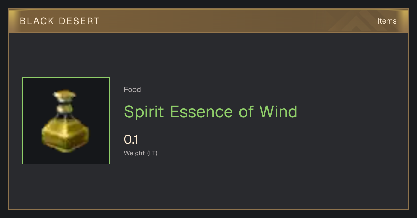
Task: Select the word DESERT in the header
Action: pos(80,21)
